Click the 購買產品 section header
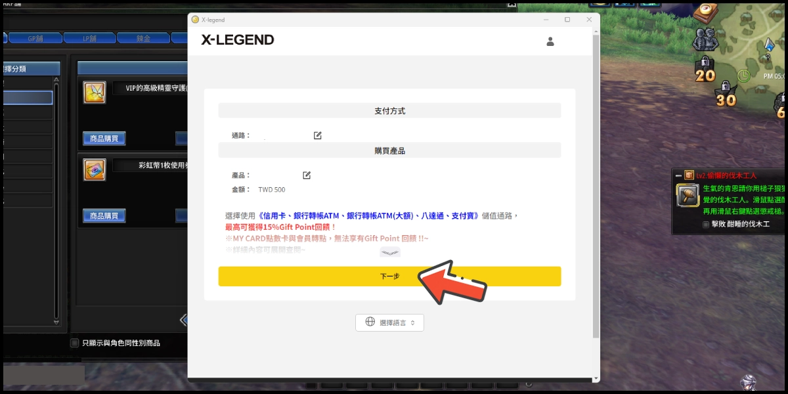788x394 pixels. tap(389, 150)
